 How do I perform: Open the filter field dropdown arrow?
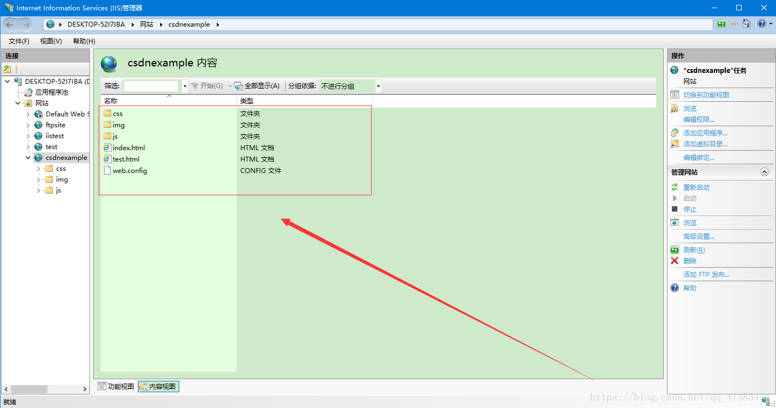click(185, 86)
